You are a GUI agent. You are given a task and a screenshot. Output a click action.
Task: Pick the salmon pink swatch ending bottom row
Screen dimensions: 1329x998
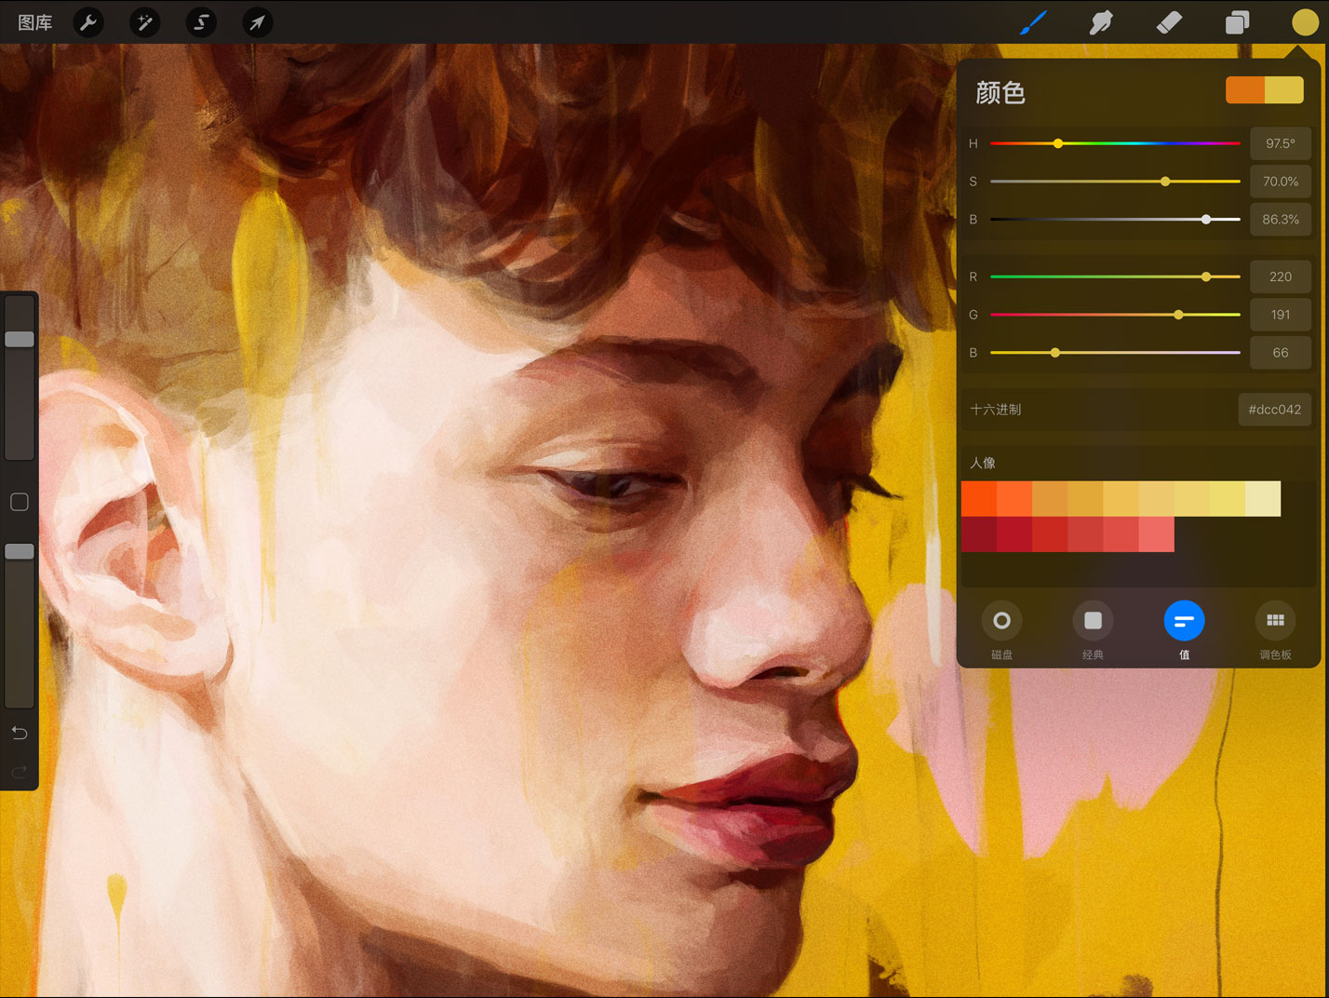[x=1157, y=534]
